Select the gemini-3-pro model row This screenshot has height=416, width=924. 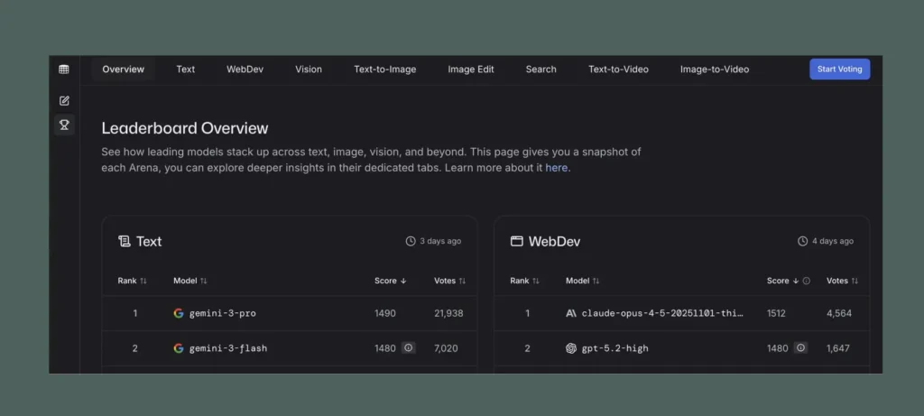(x=223, y=313)
